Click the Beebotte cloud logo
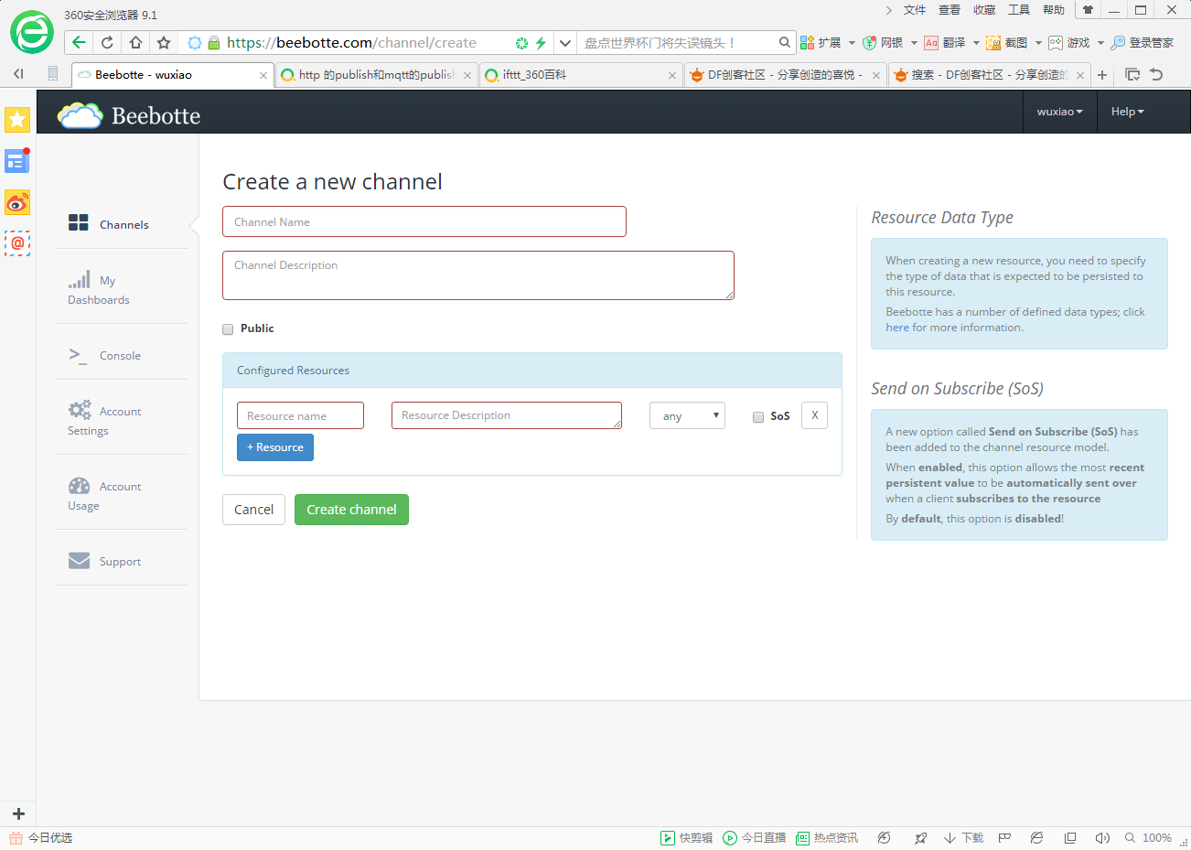The height and width of the screenshot is (850, 1191). 80,115
